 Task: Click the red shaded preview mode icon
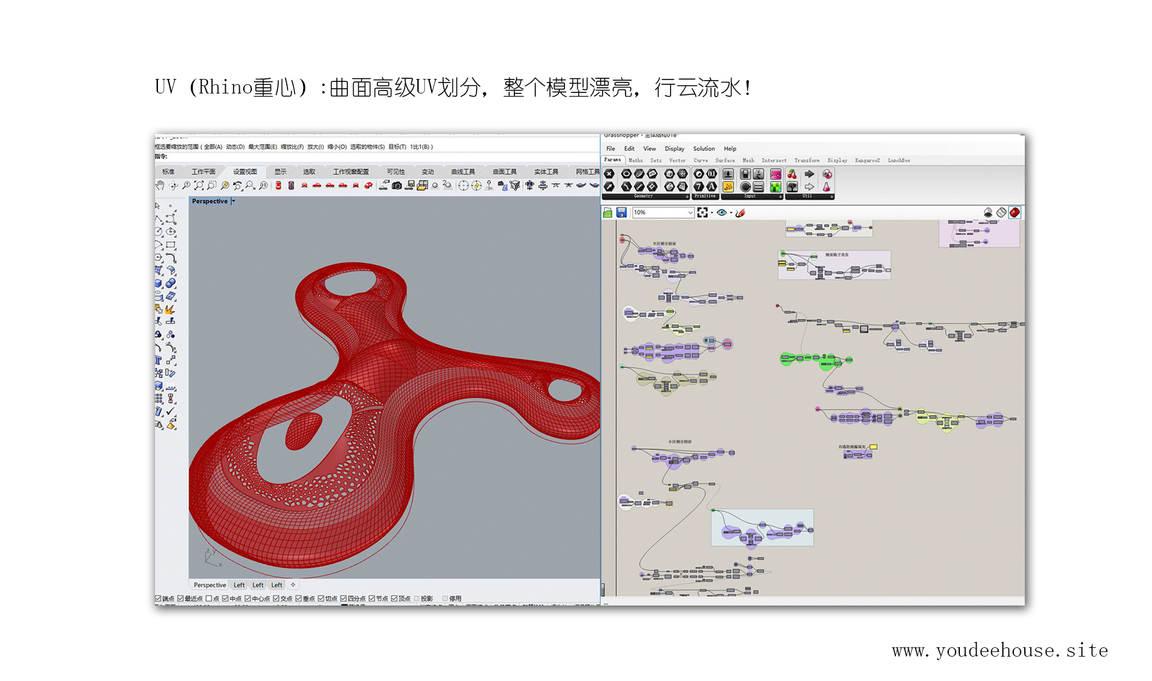click(x=1014, y=212)
